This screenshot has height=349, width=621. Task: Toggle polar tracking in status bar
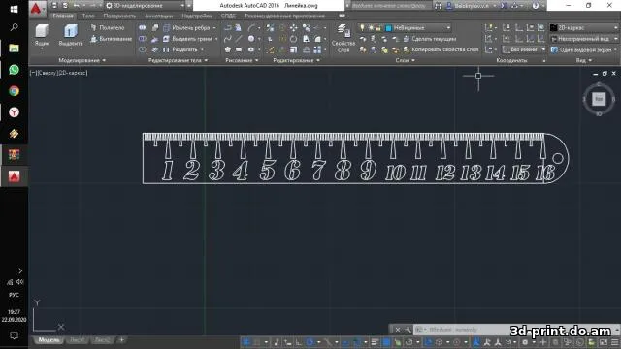pos(310,342)
